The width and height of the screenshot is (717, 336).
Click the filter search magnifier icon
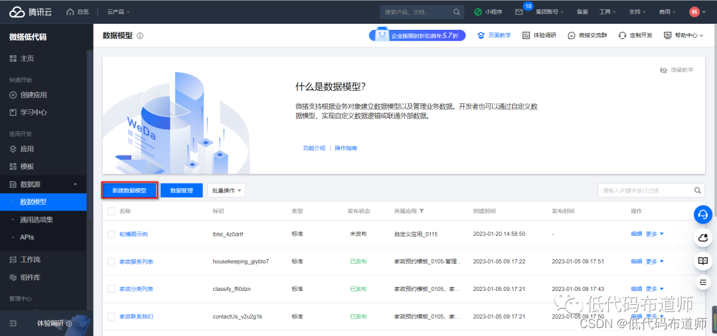click(x=697, y=190)
